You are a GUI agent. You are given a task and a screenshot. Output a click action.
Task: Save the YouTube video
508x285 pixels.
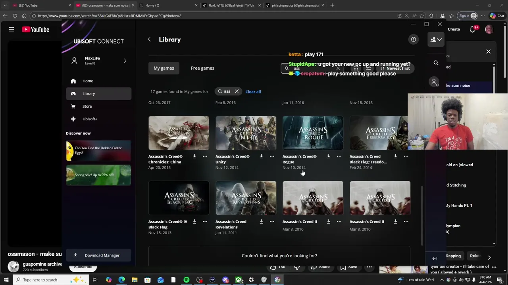pyautogui.click(x=348, y=267)
